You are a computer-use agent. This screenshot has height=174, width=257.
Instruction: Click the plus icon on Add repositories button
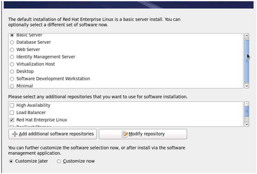pos(15,134)
